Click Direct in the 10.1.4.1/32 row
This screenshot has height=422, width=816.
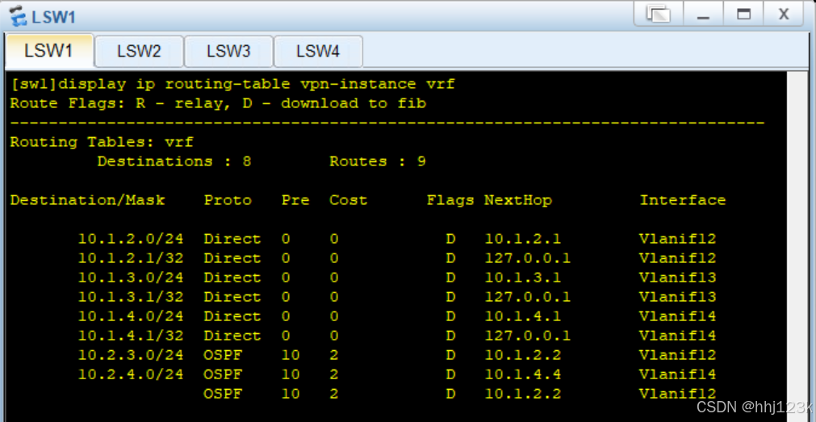coord(232,336)
